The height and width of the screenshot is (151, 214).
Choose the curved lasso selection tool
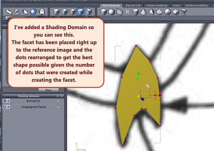[17, 12]
